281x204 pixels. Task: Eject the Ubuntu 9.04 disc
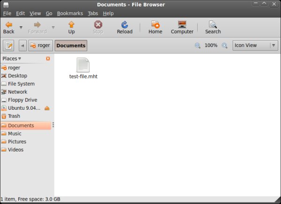47,108
